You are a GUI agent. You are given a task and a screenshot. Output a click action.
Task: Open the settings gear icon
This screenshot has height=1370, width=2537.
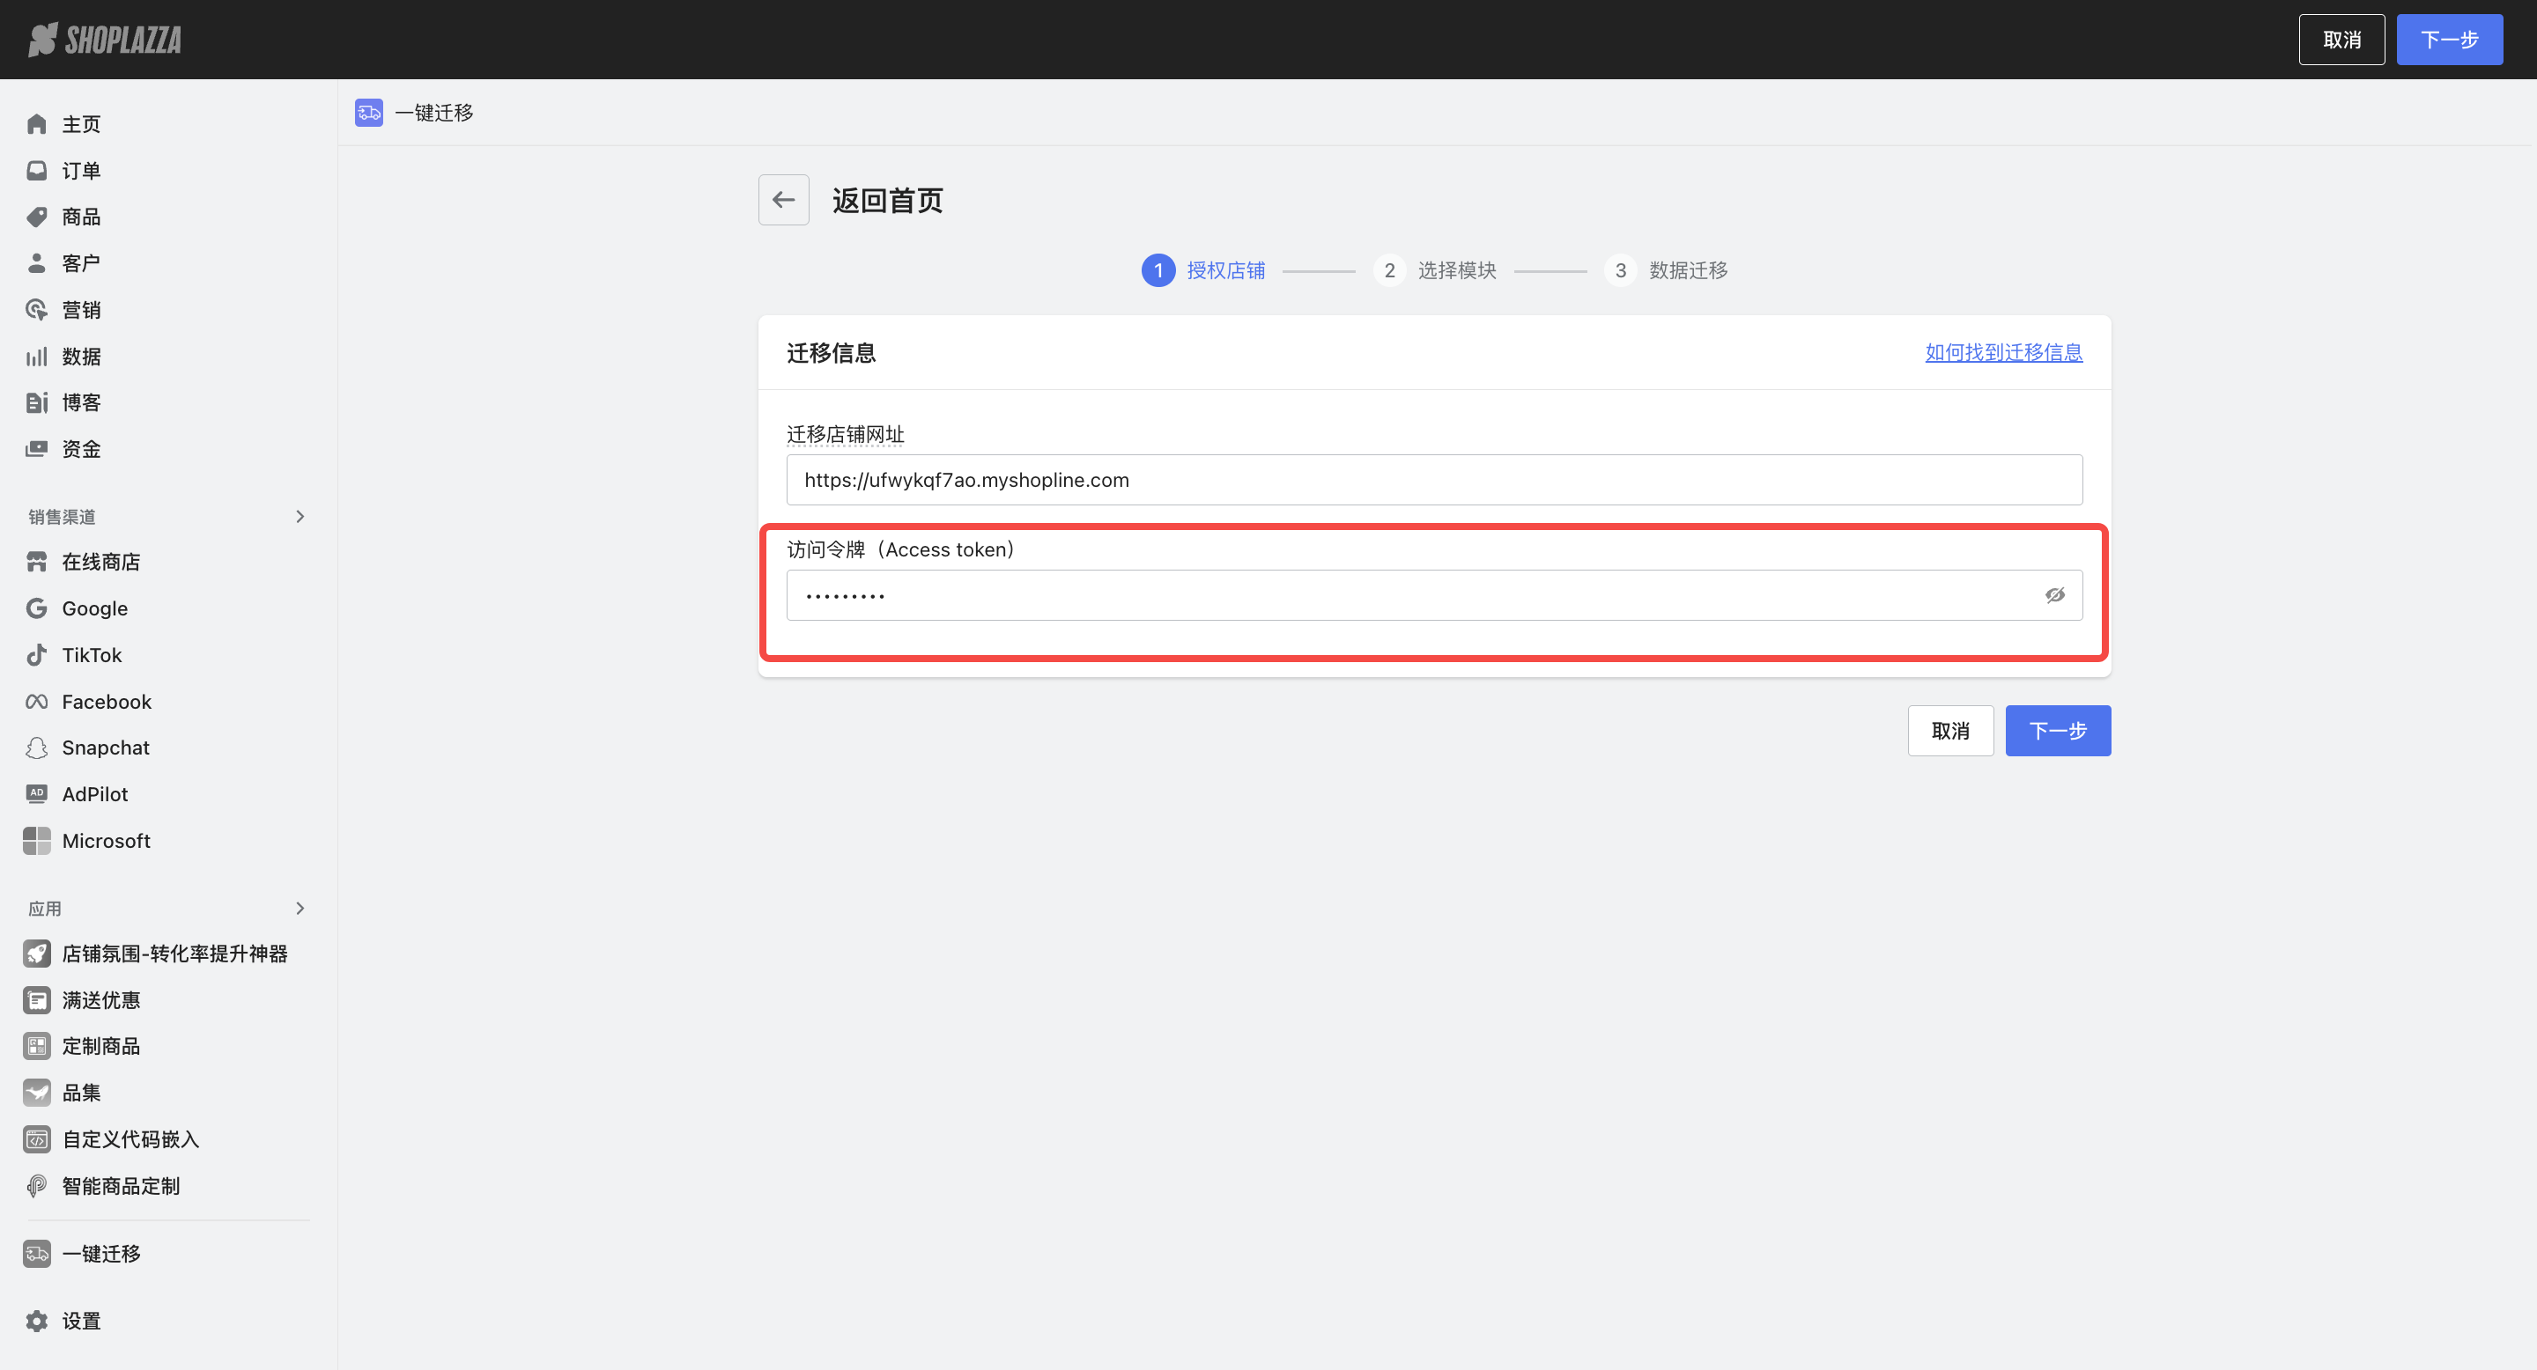pyautogui.click(x=36, y=1321)
